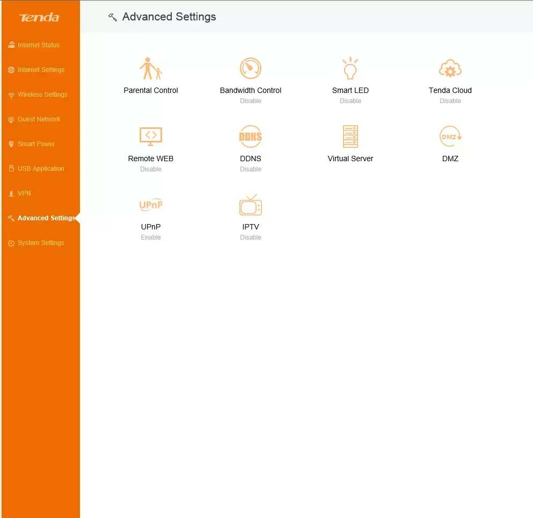Select the Smart LED lightbulb icon

350,68
